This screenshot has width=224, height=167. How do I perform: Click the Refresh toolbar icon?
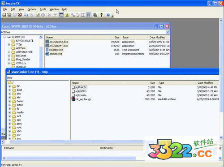[38, 15]
